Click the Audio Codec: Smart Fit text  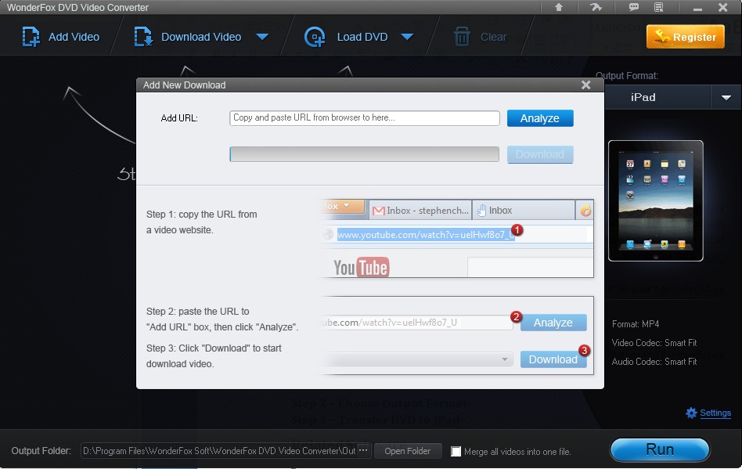tap(654, 362)
